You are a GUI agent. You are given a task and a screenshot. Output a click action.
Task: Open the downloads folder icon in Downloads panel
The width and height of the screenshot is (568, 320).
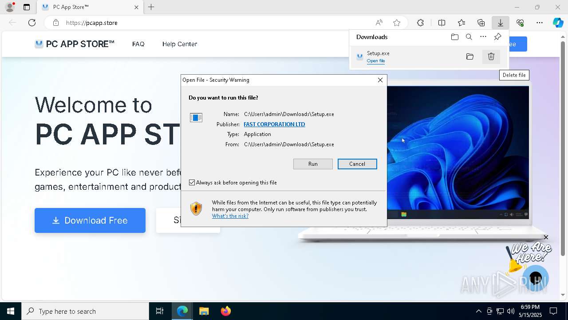454,37
